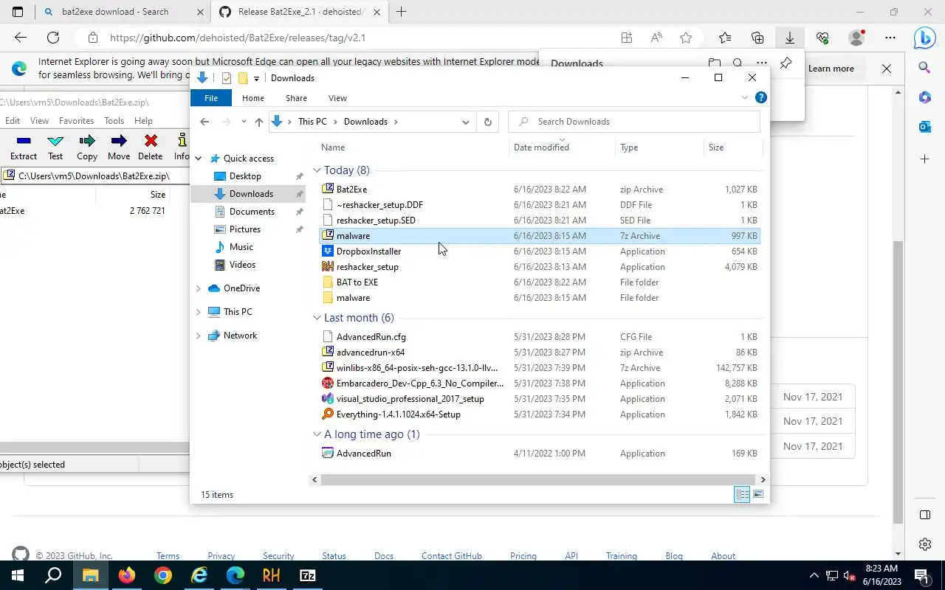The image size is (945, 590).
Task: Click Learn more in IE banner
Action: pyautogui.click(x=831, y=69)
